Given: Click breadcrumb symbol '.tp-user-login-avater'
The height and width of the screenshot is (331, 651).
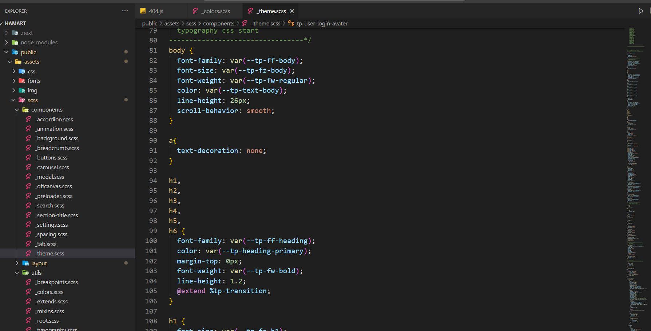Looking at the screenshot, I should pyautogui.click(x=321, y=23).
